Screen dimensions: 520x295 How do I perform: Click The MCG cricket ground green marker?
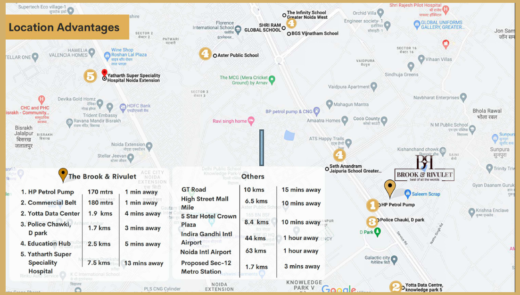(272, 78)
